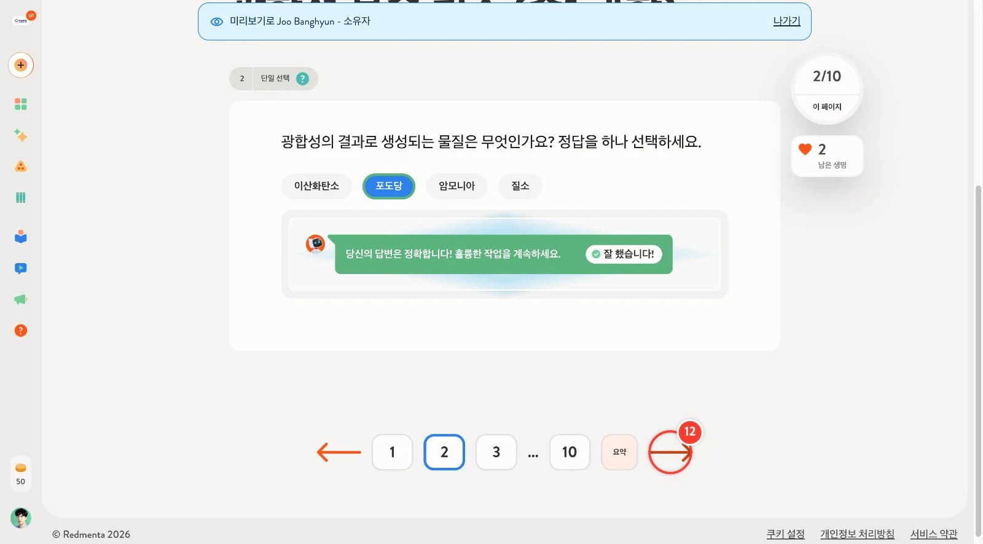Jump to page 3 in pagination
This screenshot has height=544, width=983.
[496, 452]
